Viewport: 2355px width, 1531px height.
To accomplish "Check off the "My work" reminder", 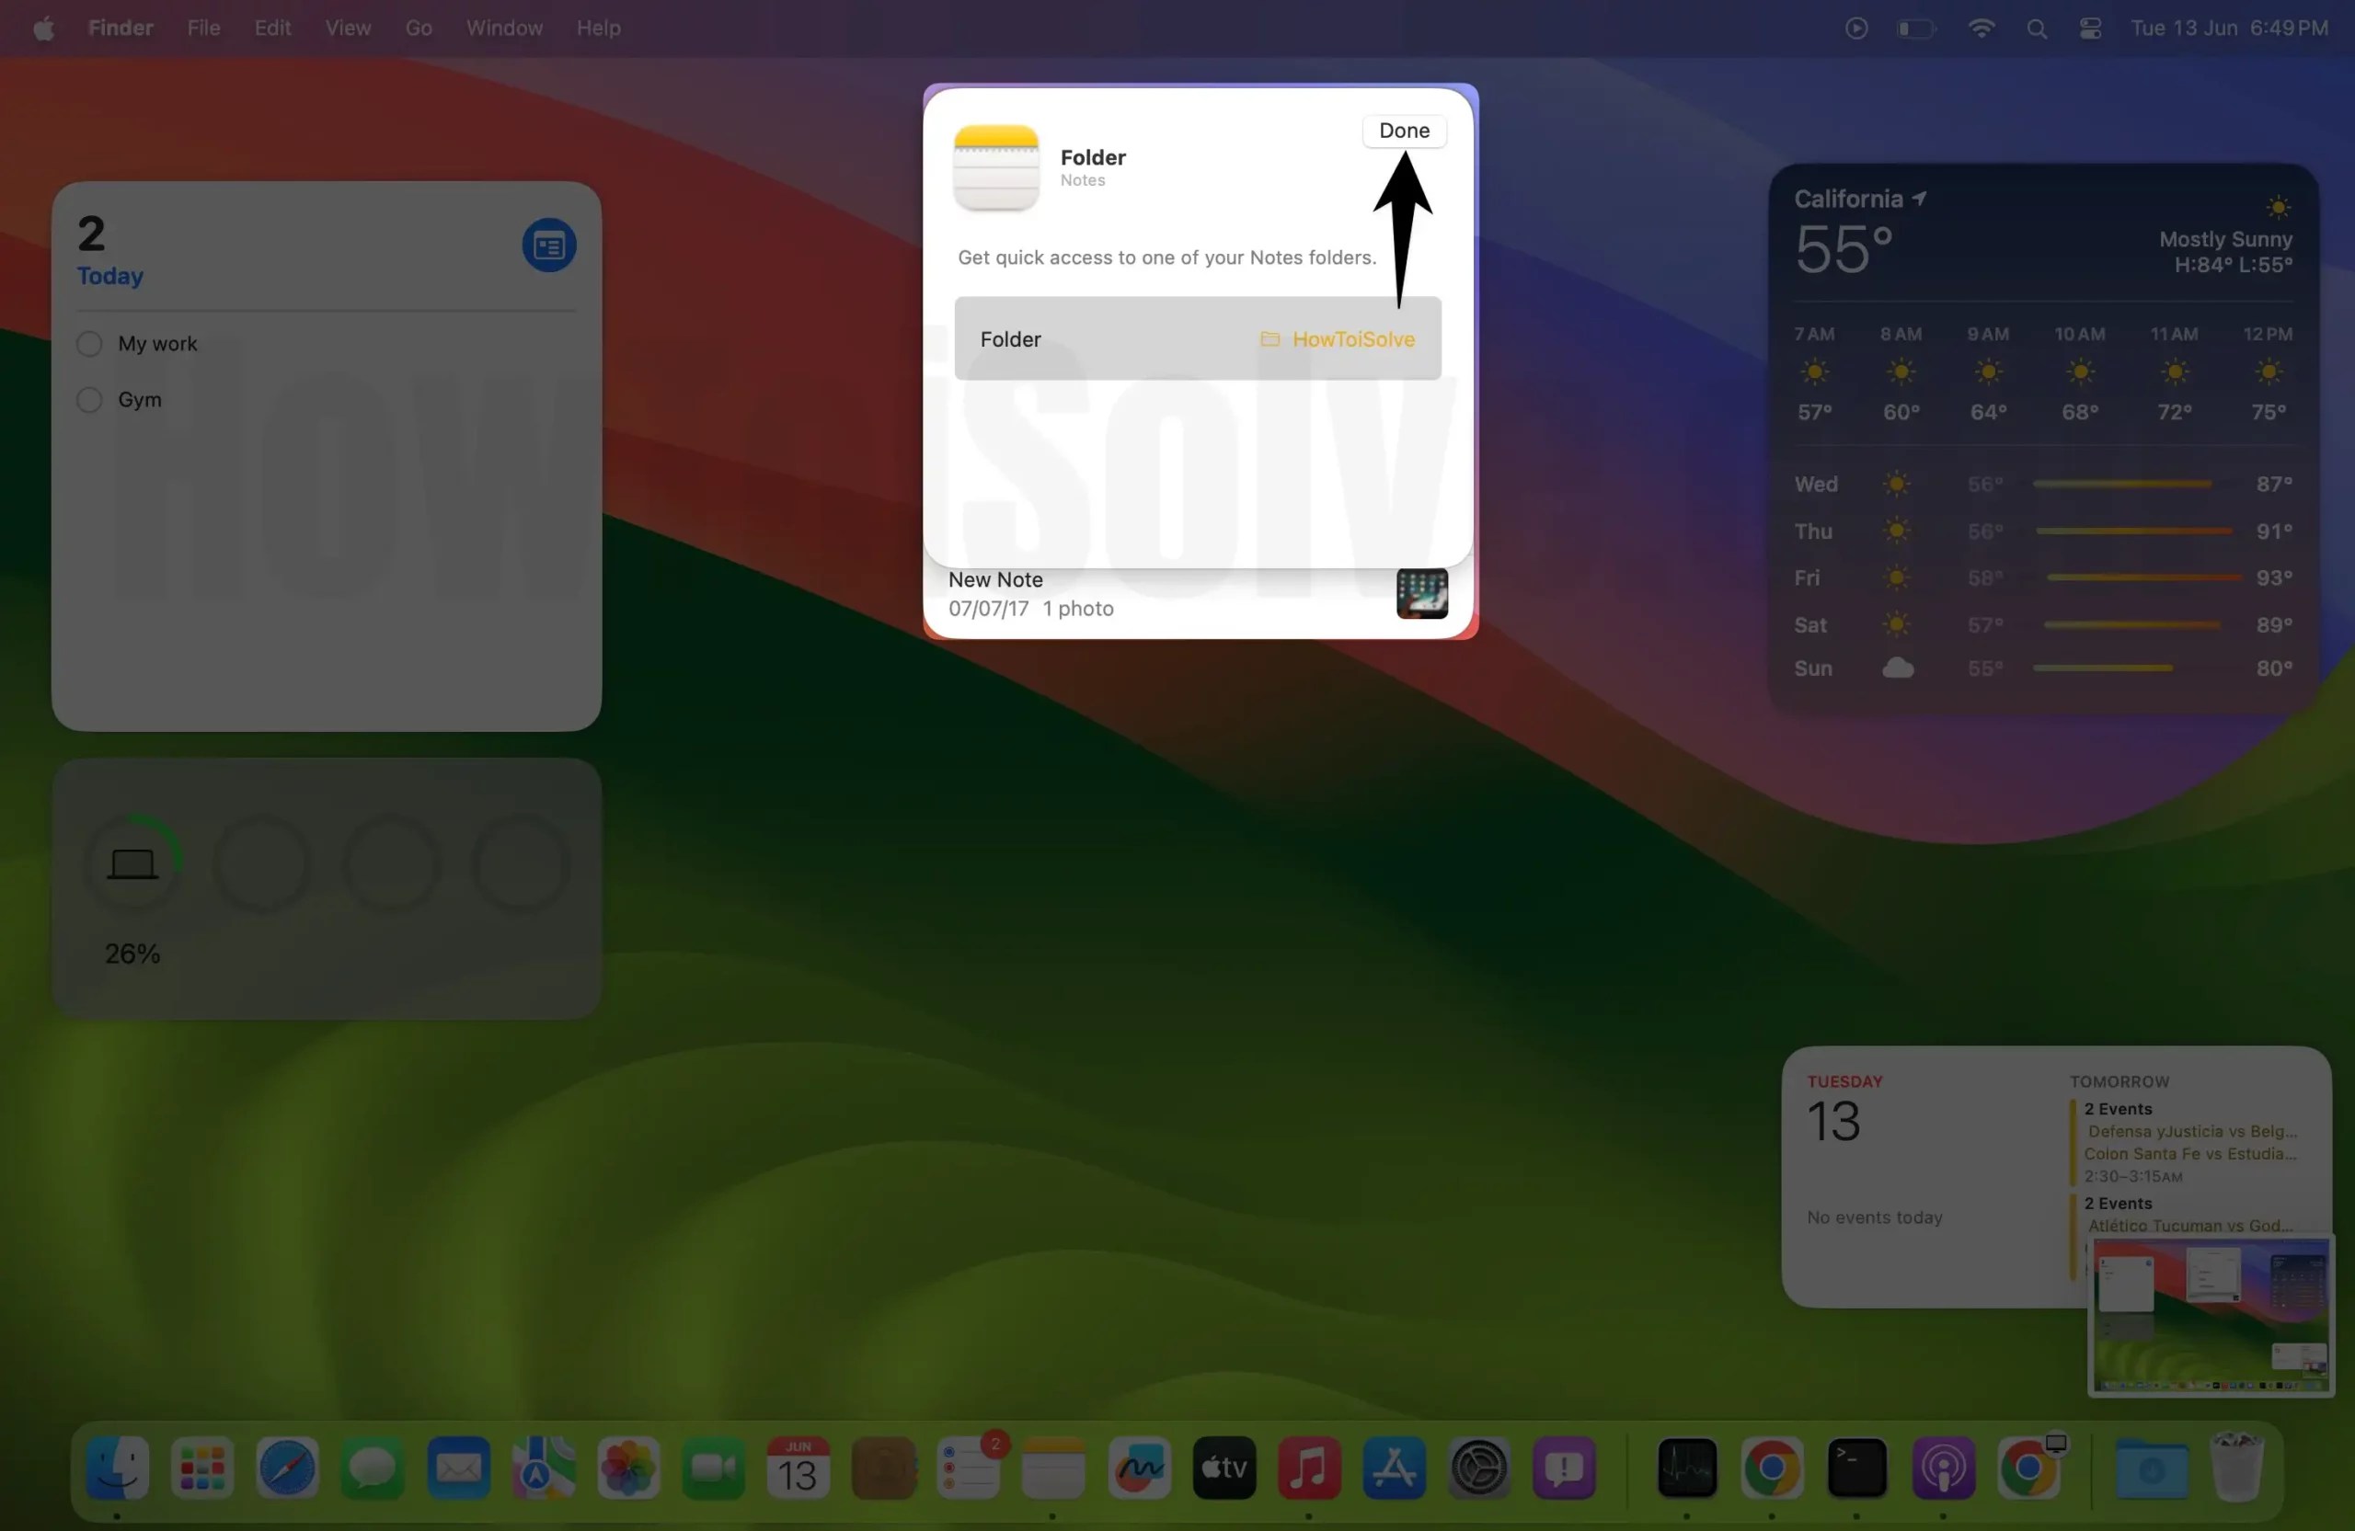I will pyautogui.click(x=88, y=343).
